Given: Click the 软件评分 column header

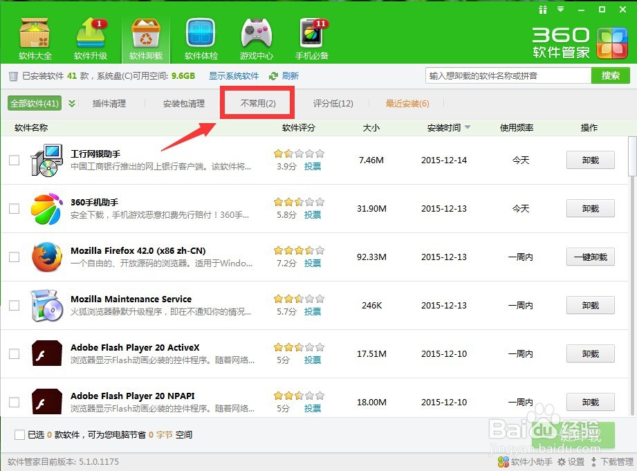Looking at the screenshot, I should point(299,127).
